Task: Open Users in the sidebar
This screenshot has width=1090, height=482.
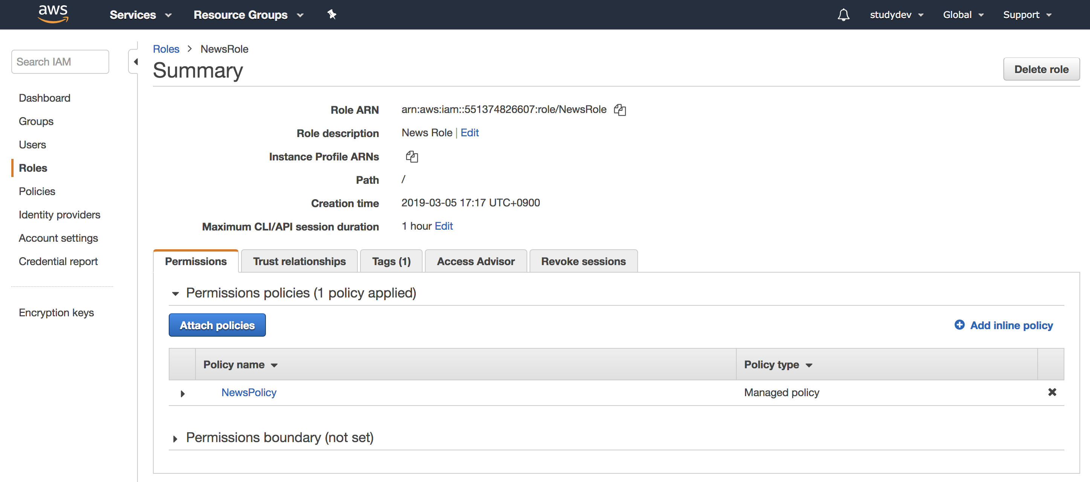Action: tap(32, 144)
